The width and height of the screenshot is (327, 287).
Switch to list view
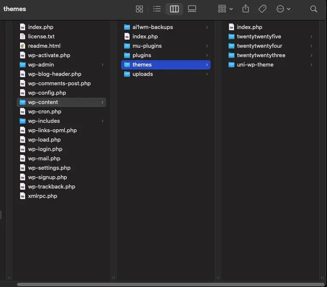pyautogui.click(x=157, y=9)
